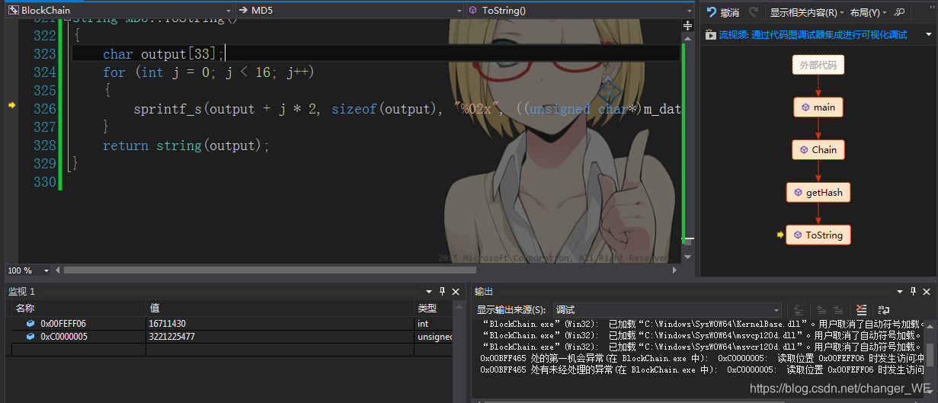Click output line about msvcr120d.dll loaded

(x=703, y=347)
